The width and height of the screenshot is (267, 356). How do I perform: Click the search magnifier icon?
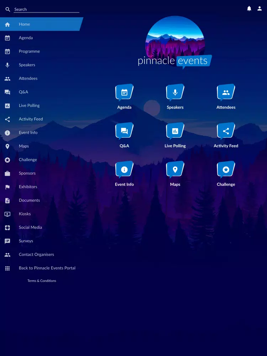[8, 9]
